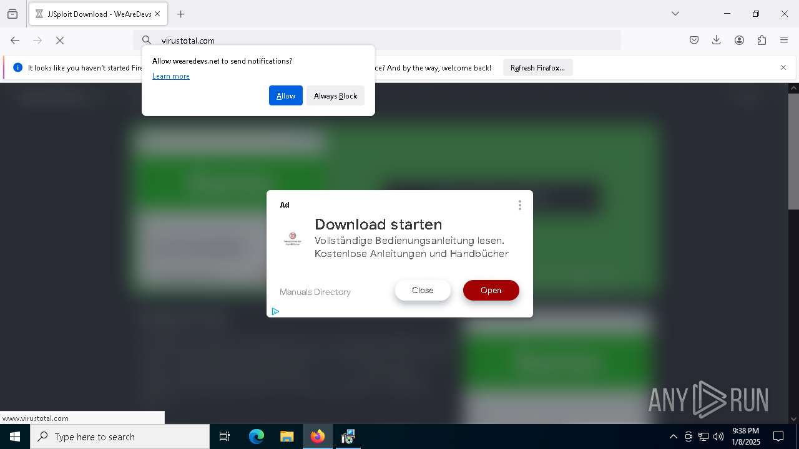Viewport: 799px width, 449px height.
Task: Stop loading the page
Action: tap(60, 40)
